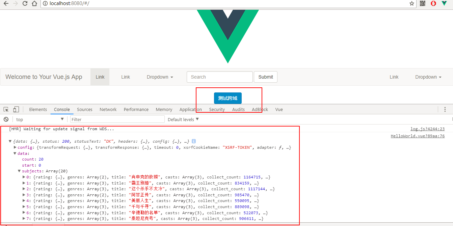The width and height of the screenshot is (453, 226).
Task: Expand subject 4 美丽人生
Action: pos(24,201)
